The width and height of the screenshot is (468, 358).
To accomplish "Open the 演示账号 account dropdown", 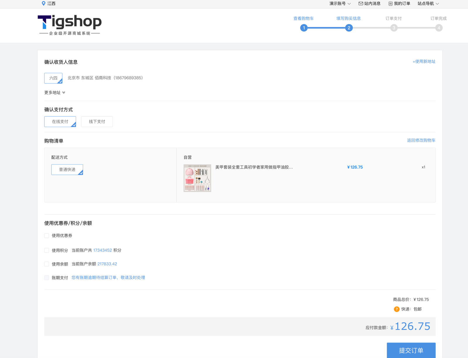I will point(340,4).
